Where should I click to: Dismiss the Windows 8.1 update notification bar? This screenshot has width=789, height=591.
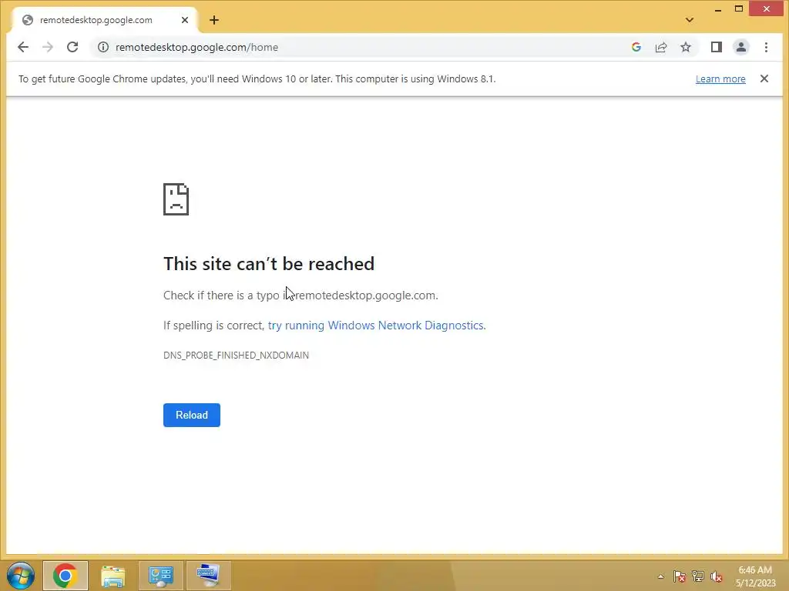click(x=764, y=79)
